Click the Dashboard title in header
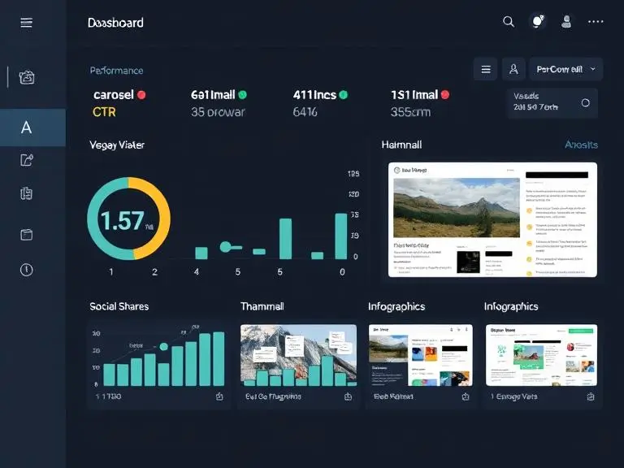 tap(115, 23)
